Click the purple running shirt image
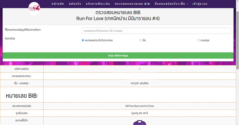Screen dimensions: 239x125 tap(140, 122)
